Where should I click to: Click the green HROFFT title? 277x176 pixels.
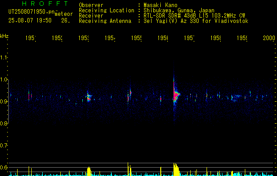click(45, 4)
